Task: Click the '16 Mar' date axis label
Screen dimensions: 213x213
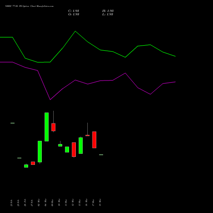Action: coord(86,202)
